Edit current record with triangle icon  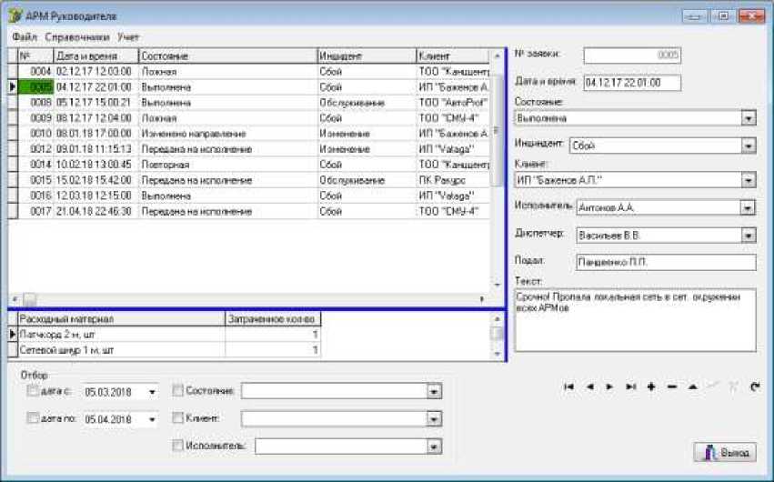click(692, 387)
